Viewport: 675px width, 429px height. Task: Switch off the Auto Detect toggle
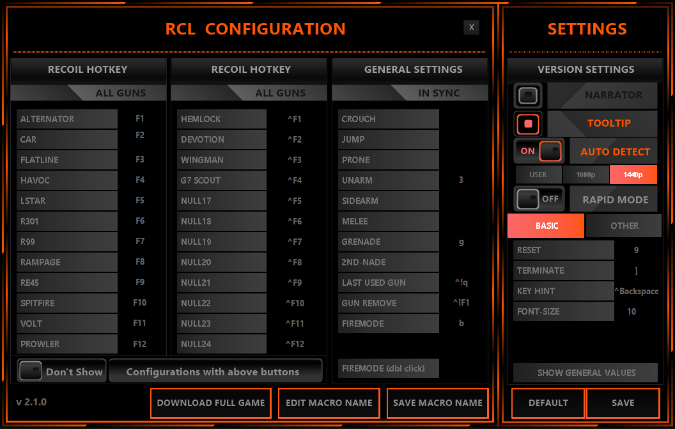click(539, 152)
